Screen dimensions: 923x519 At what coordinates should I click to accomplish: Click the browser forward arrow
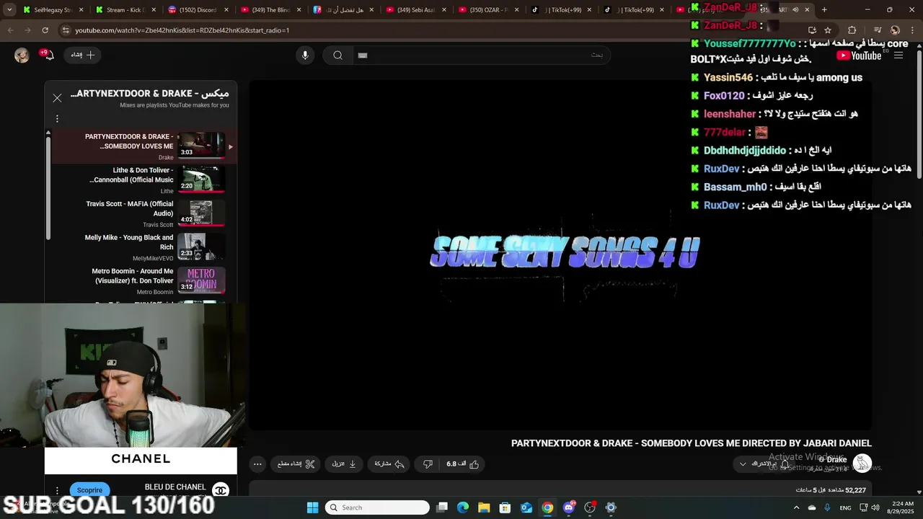[x=27, y=30]
